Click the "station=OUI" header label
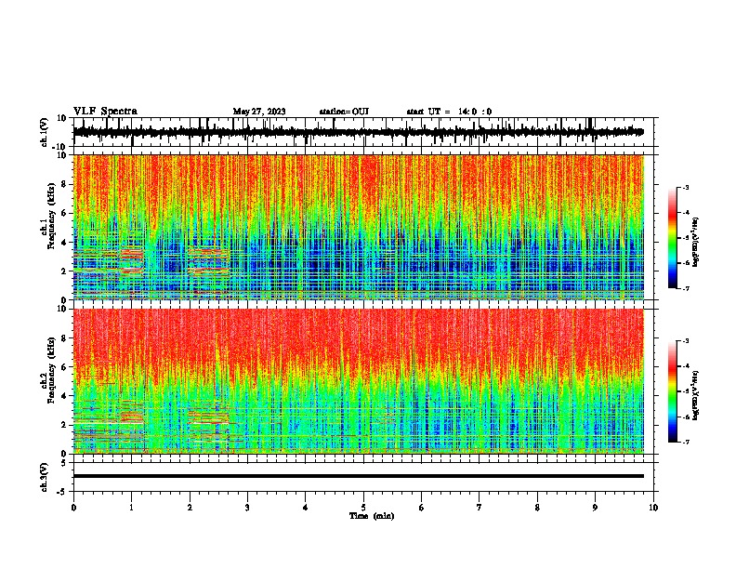This screenshot has width=736, height=569. pos(344,112)
